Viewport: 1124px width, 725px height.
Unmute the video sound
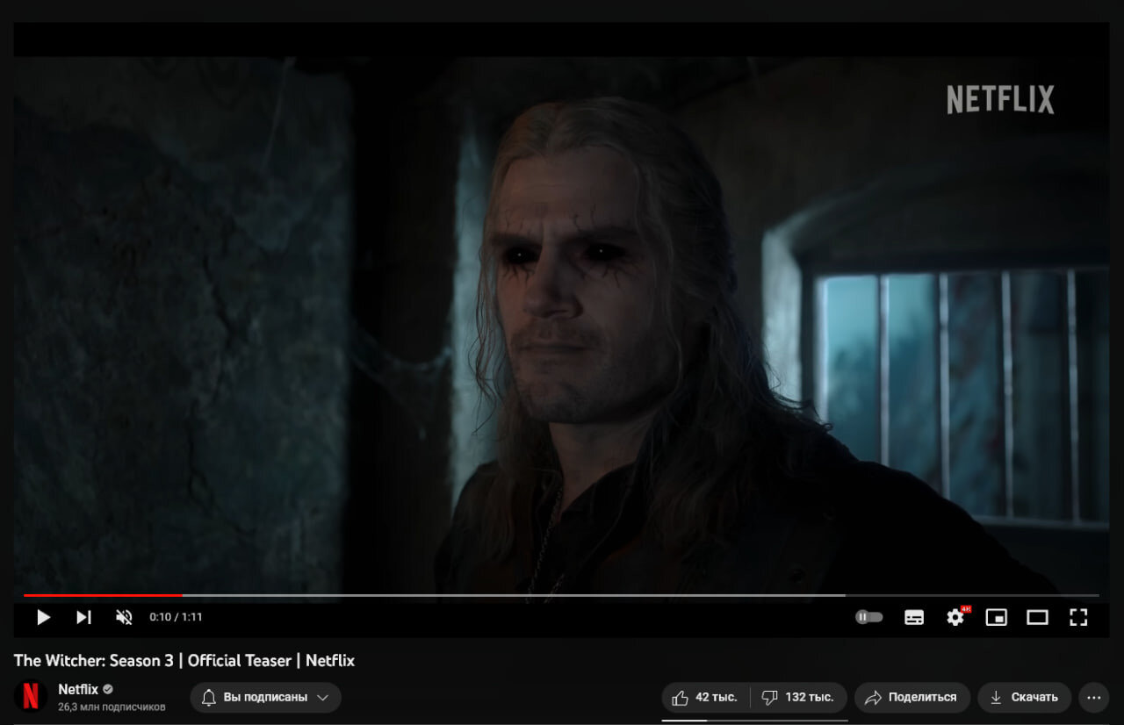[124, 617]
